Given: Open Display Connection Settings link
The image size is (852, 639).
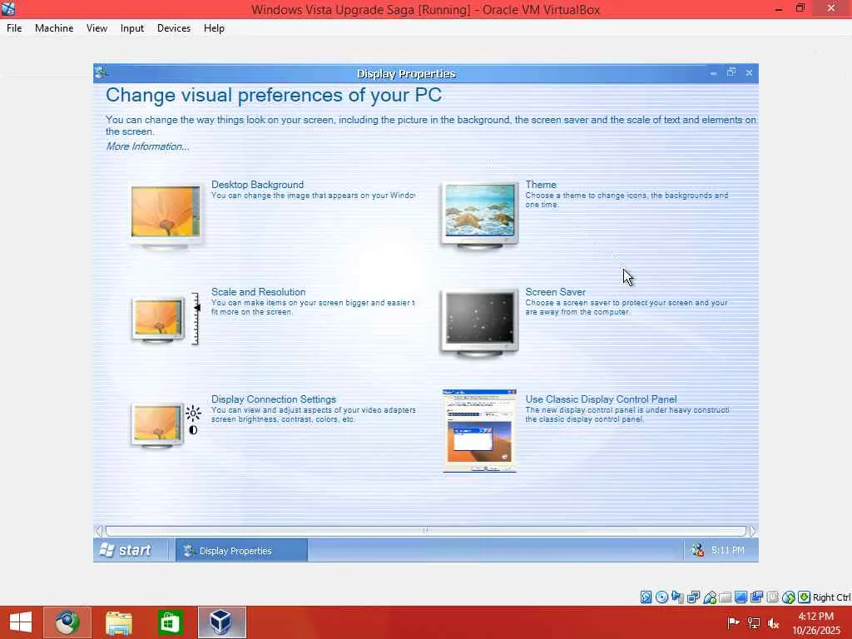Looking at the screenshot, I should coord(273,399).
